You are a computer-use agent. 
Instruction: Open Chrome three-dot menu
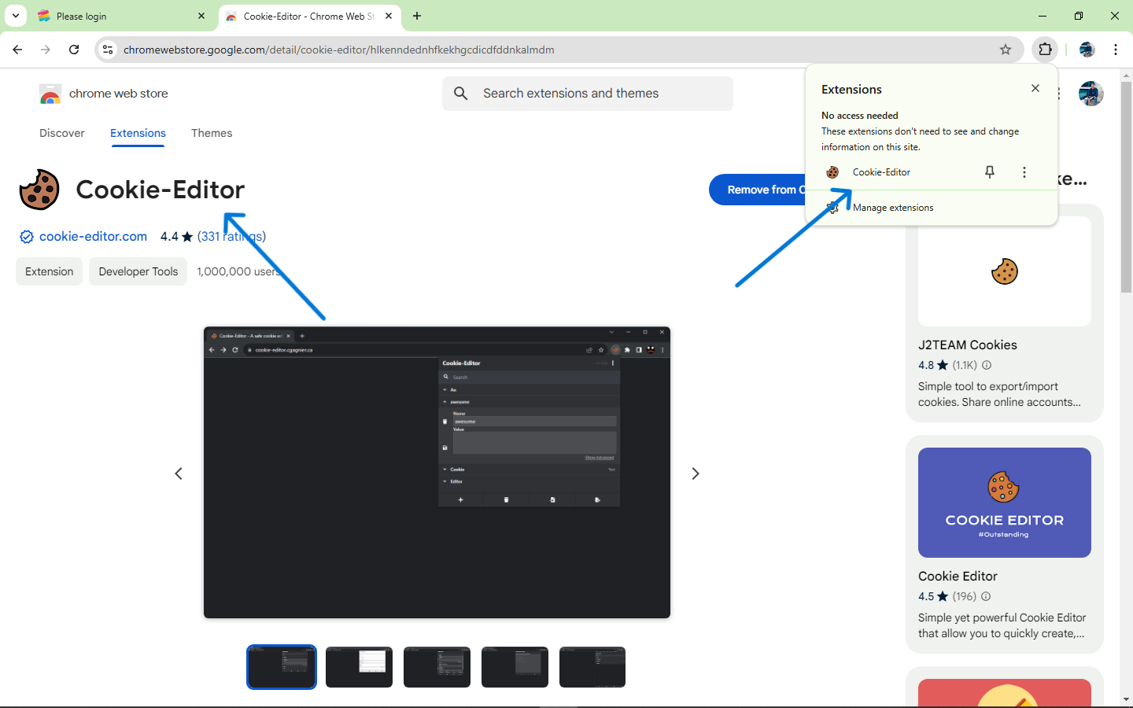click(x=1116, y=50)
